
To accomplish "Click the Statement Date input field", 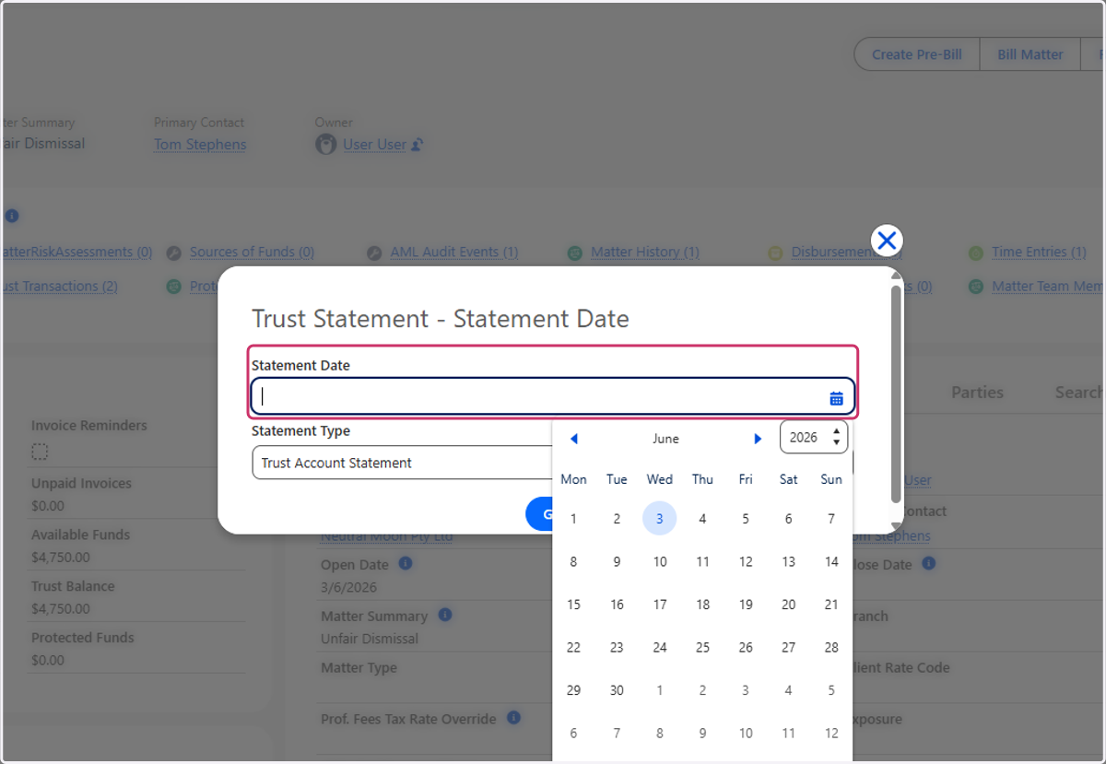I will 553,397.
